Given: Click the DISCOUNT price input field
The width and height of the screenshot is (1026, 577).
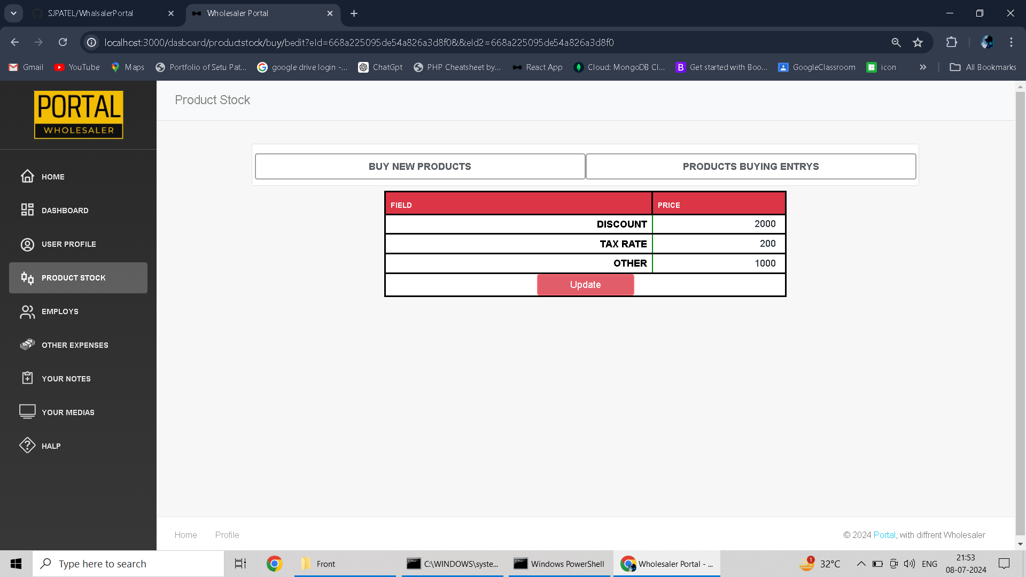Looking at the screenshot, I should coord(718,224).
